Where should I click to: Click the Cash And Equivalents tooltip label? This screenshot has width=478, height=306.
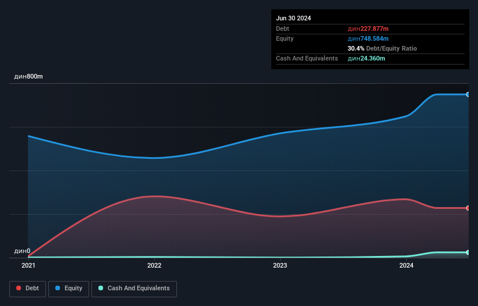307,58
